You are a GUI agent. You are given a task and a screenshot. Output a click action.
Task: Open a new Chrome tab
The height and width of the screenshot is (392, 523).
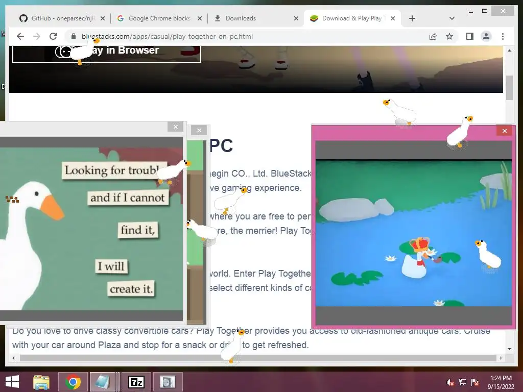pos(412,18)
